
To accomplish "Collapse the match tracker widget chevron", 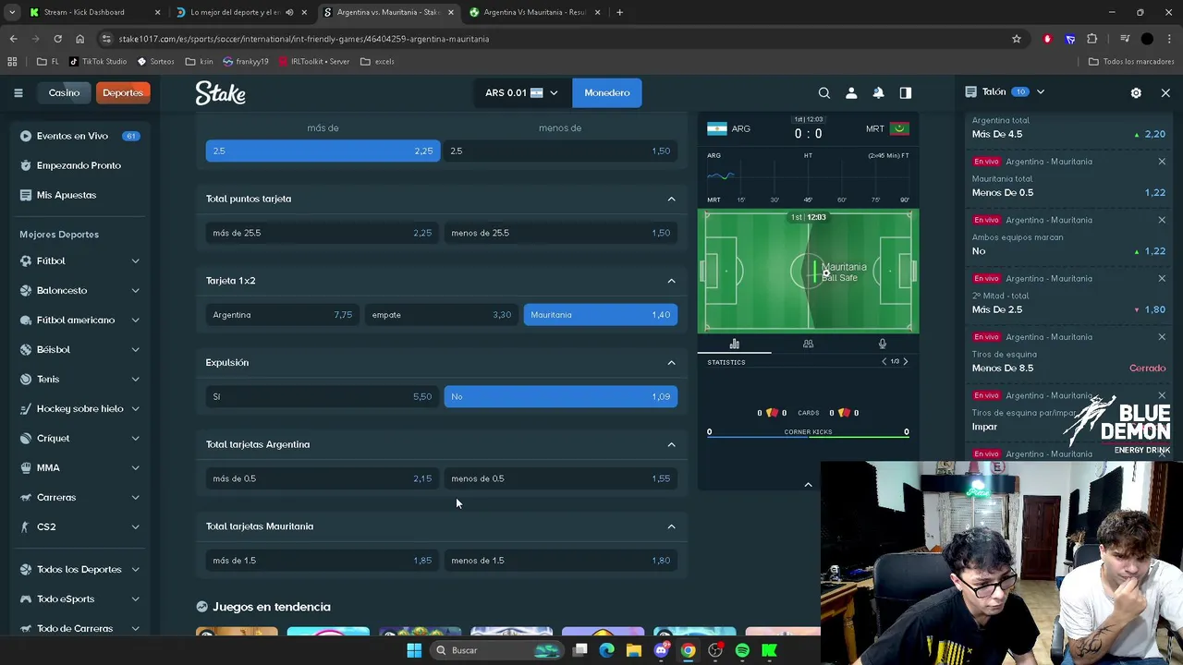I will pyautogui.click(x=808, y=484).
